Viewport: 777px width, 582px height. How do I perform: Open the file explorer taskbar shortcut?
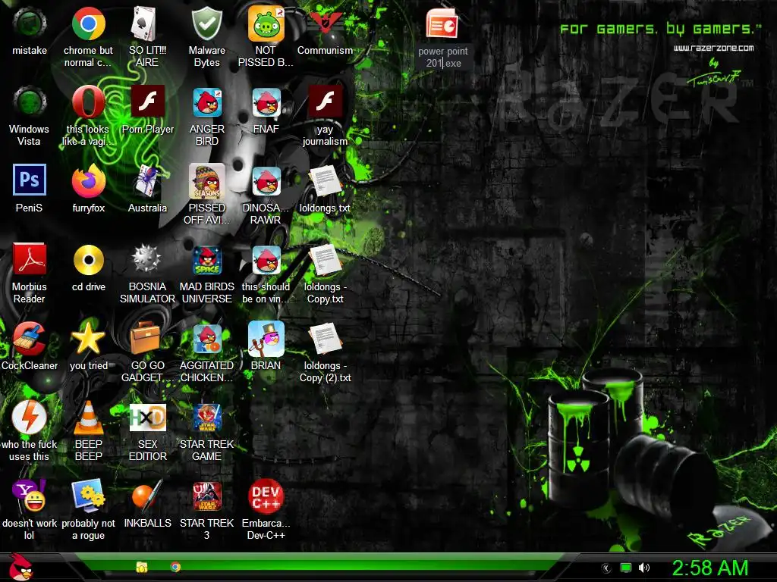click(142, 567)
